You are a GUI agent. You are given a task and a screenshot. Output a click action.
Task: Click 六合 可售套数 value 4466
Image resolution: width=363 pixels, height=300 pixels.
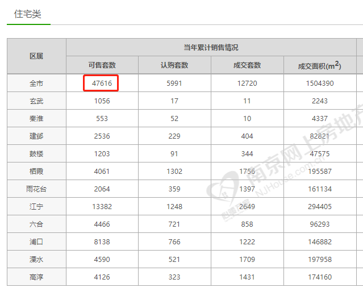tap(102, 224)
